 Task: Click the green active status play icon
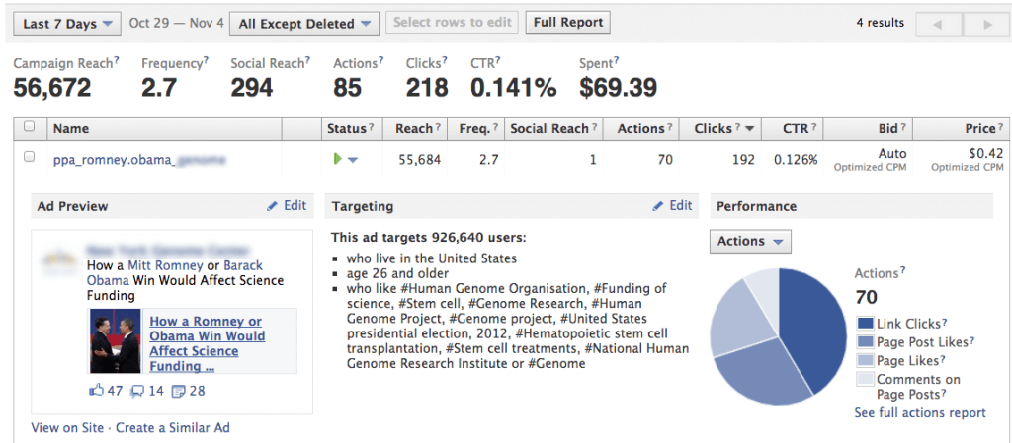pos(337,159)
